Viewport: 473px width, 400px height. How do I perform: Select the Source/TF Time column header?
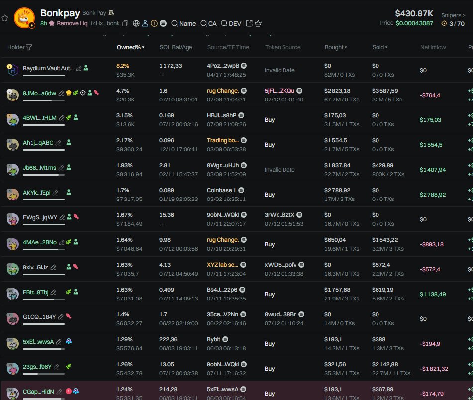[x=228, y=47]
